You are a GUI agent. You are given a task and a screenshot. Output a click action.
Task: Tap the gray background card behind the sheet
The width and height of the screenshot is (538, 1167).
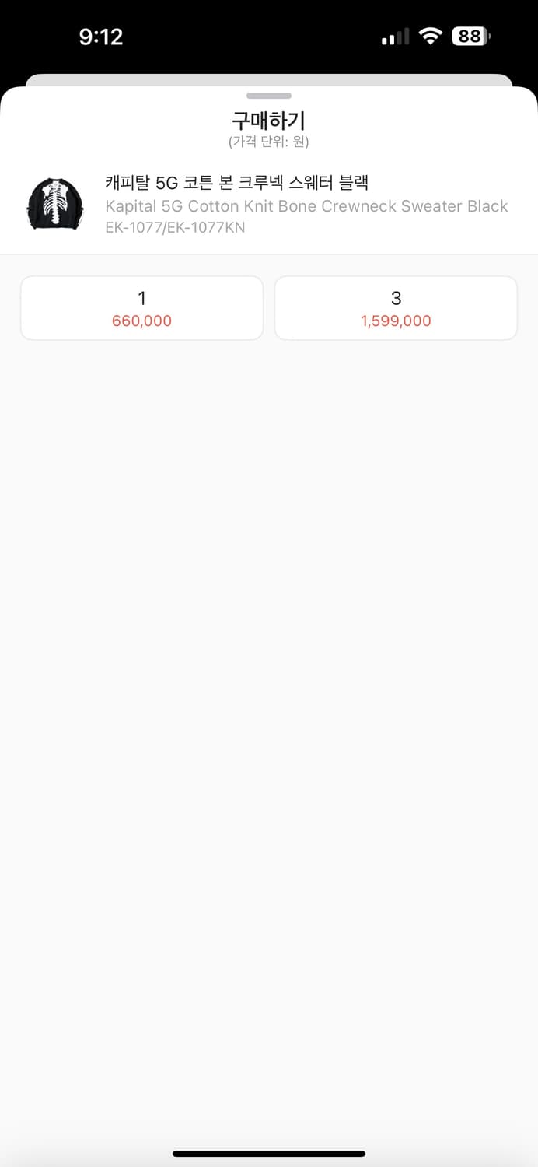click(269, 80)
